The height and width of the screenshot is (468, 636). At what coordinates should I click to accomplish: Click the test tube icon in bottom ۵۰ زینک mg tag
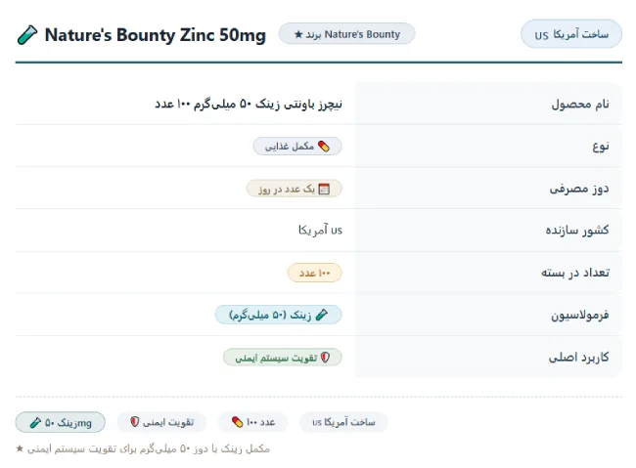pyautogui.click(x=35, y=423)
